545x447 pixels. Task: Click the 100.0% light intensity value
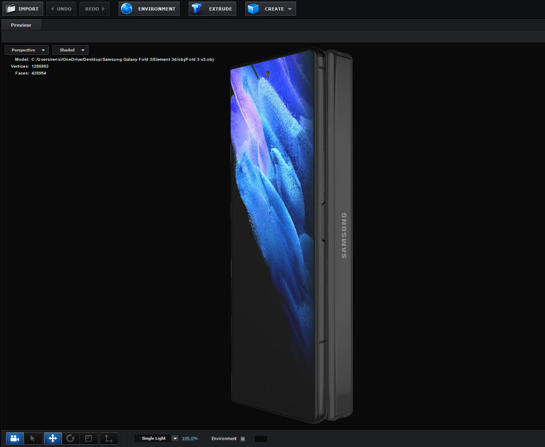pyautogui.click(x=190, y=438)
